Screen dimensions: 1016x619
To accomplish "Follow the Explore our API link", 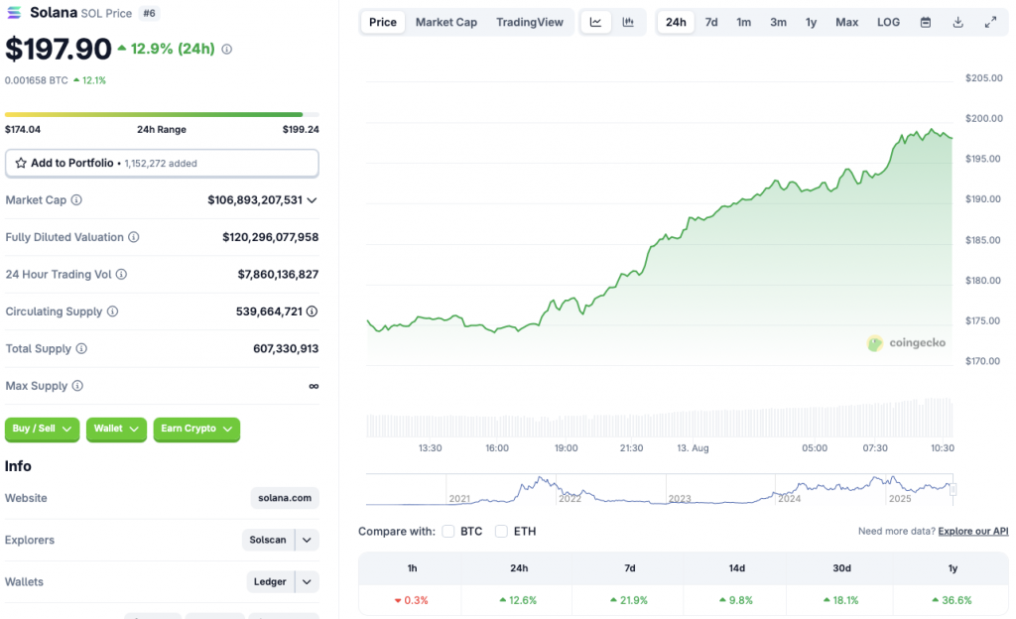I will click(973, 531).
